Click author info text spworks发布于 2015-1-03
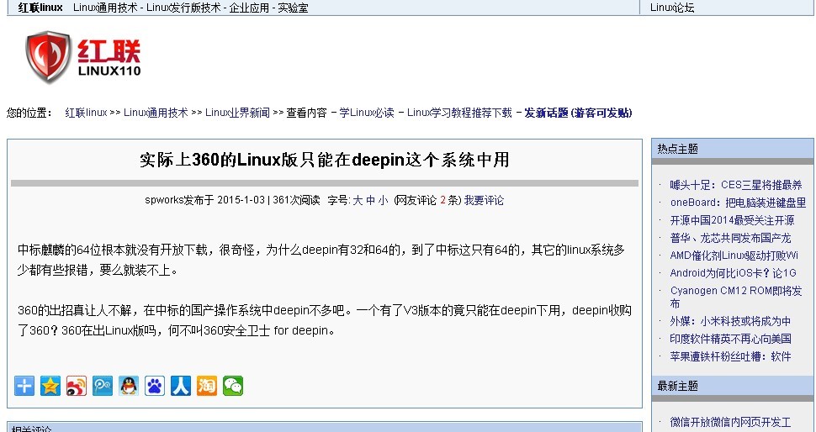 205,201
